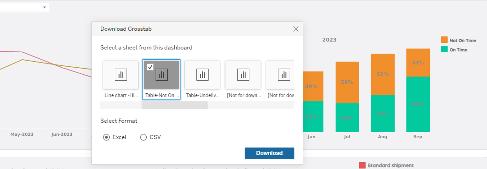Viewport: 487px width, 169px height.
Task: Click the Aug green 48% bar segment
Action: point(382,113)
